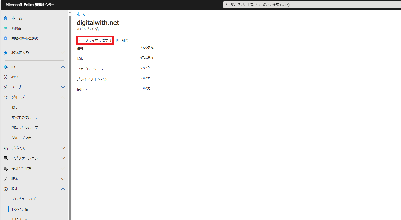Click the 問題の診断と解決 icon
This screenshot has height=220, width=401.
point(6,38)
